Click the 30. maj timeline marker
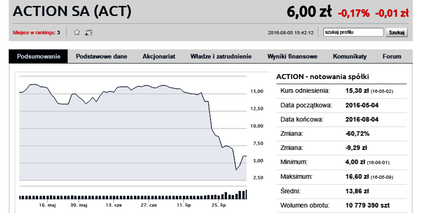This screenshot has width=421, height=213. point(79,205)
